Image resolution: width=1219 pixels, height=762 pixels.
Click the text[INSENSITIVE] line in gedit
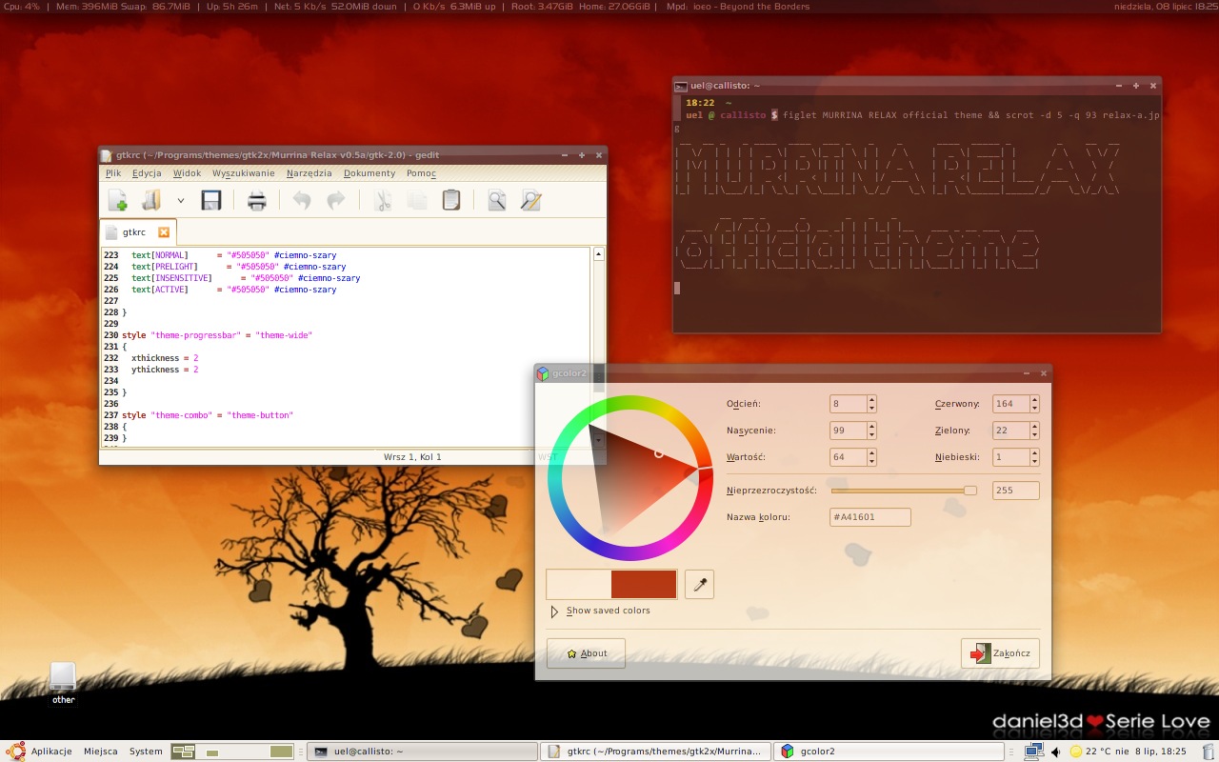(246, 278)
